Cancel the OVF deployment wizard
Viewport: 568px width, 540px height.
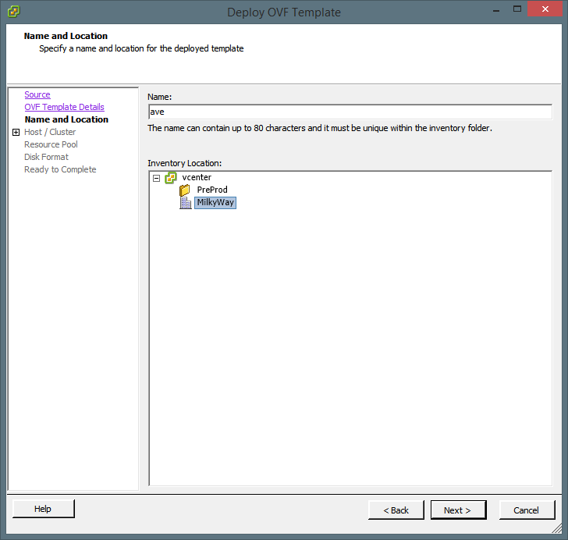point(526,510)
